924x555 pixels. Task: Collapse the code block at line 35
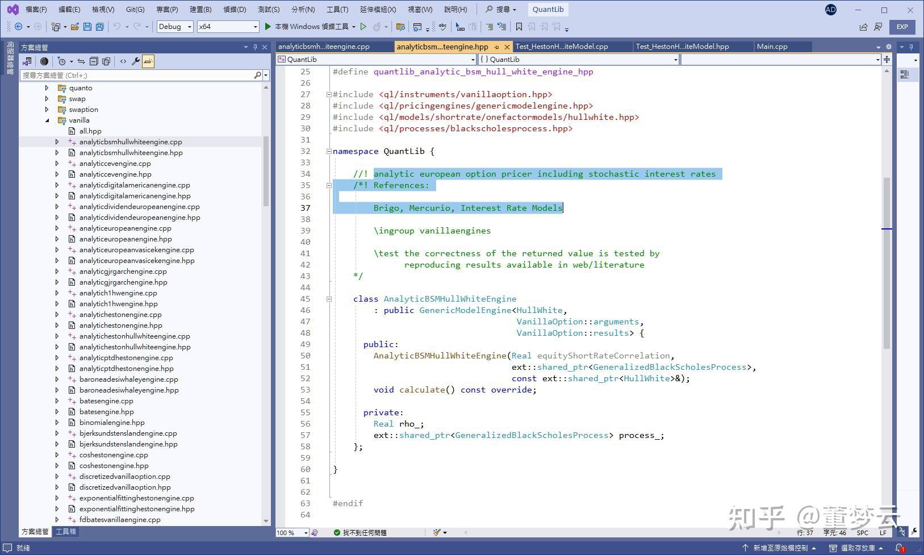pos(329,185)
